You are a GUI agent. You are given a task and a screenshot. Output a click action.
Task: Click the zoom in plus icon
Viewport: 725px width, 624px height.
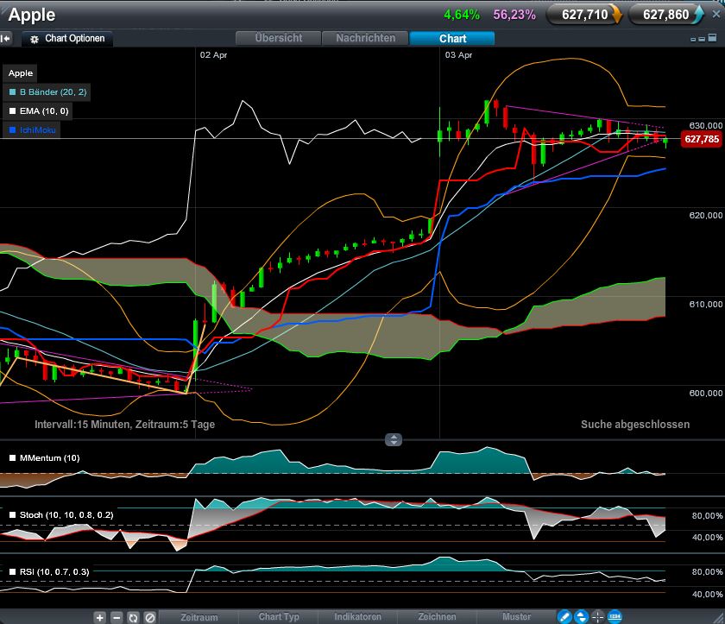tap(100, 617)
